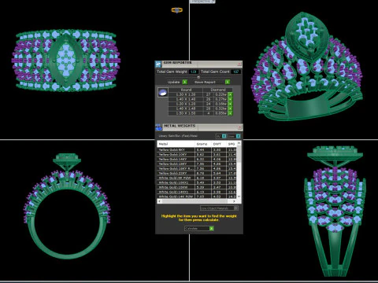Click the metal table scroll left arrow
The width and height of the screenshot is (378, 283).
click(159, 201)
